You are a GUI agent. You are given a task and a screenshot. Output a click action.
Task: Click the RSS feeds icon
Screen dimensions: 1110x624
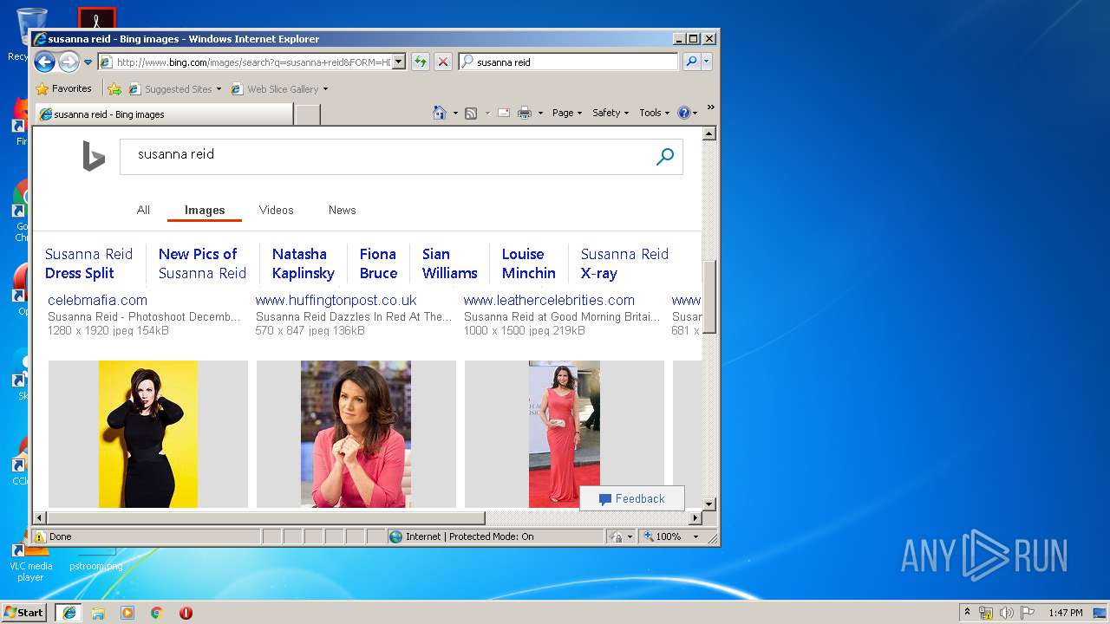(471, 113)
